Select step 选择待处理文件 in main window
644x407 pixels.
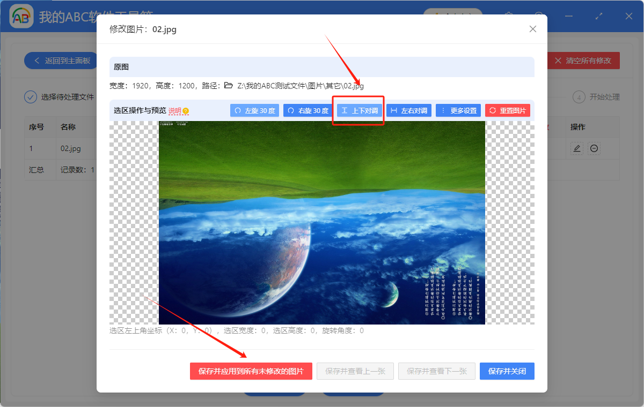coord(60,97)
